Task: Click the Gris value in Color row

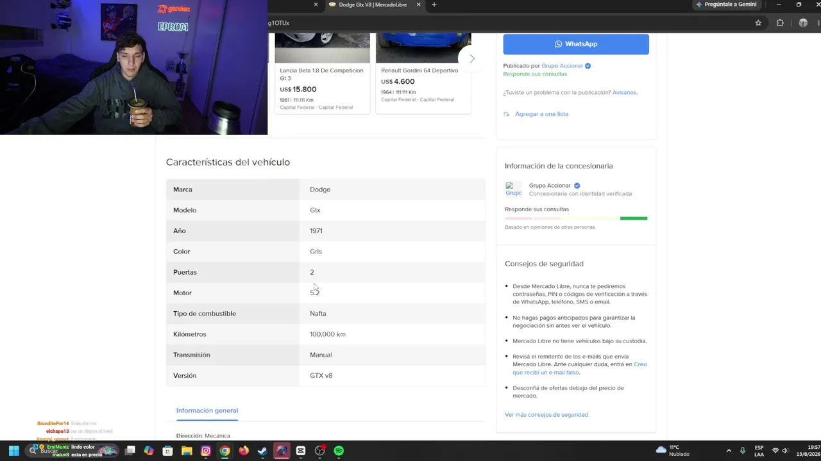Action: pos(316,252)
